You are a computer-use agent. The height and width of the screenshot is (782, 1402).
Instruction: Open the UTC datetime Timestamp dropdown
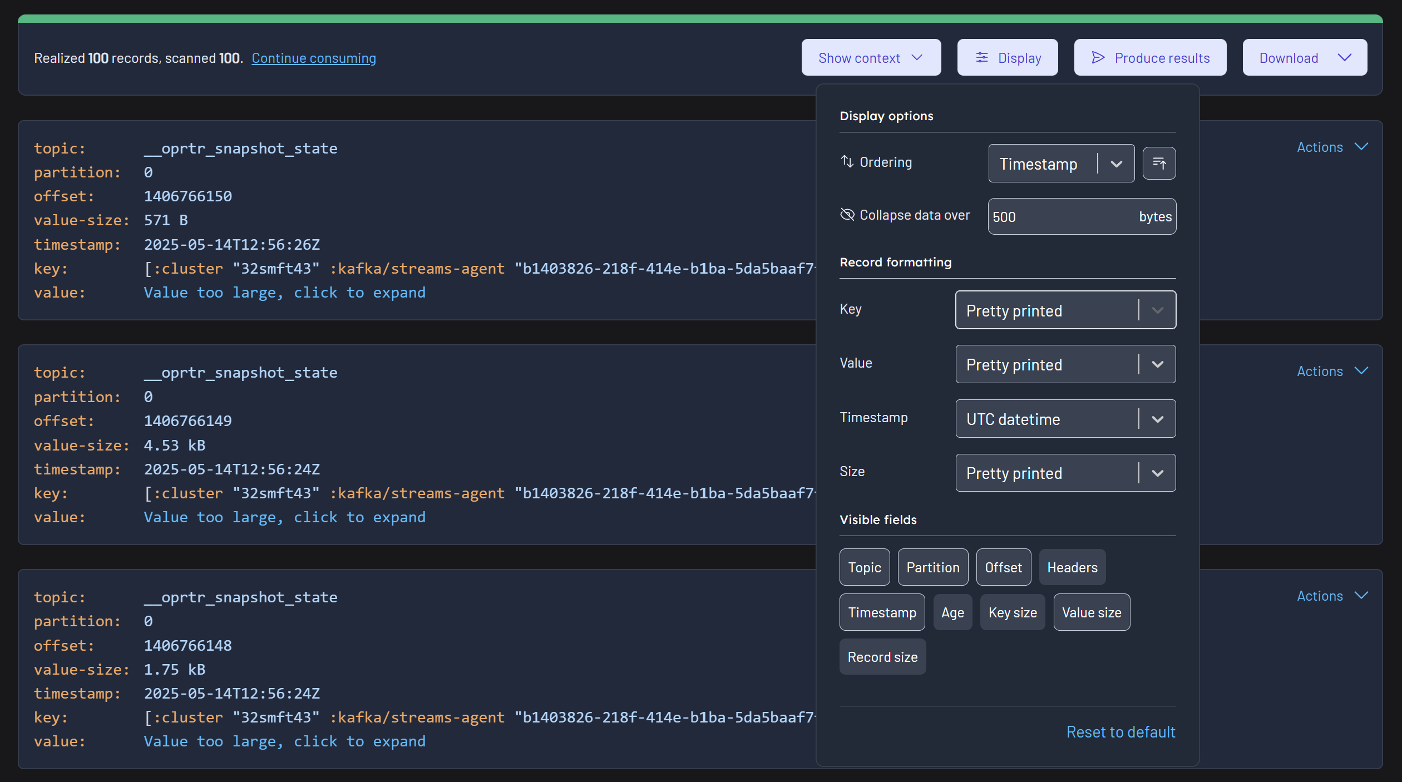(1065, 419)
